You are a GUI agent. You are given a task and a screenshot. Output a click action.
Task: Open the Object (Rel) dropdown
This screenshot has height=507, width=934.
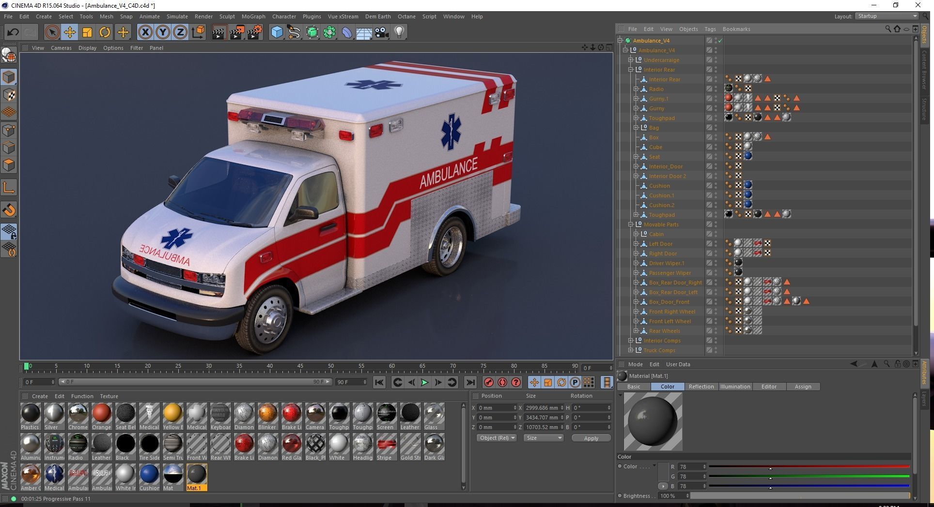click(497, 438)
